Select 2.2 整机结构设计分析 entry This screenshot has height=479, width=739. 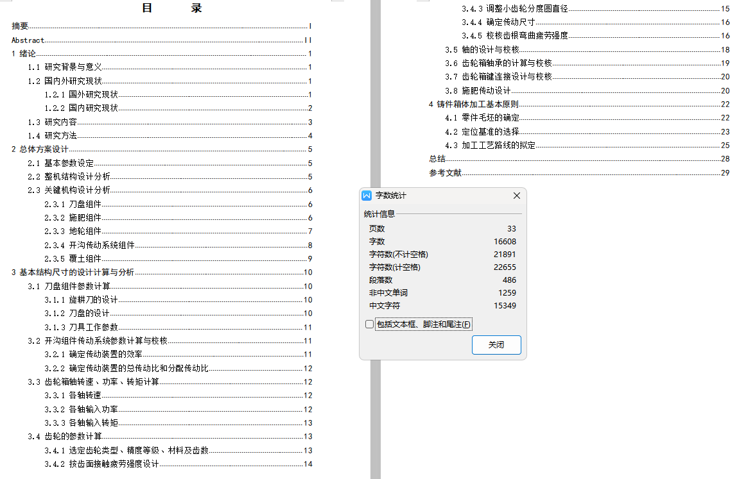(x=170, y=176)
